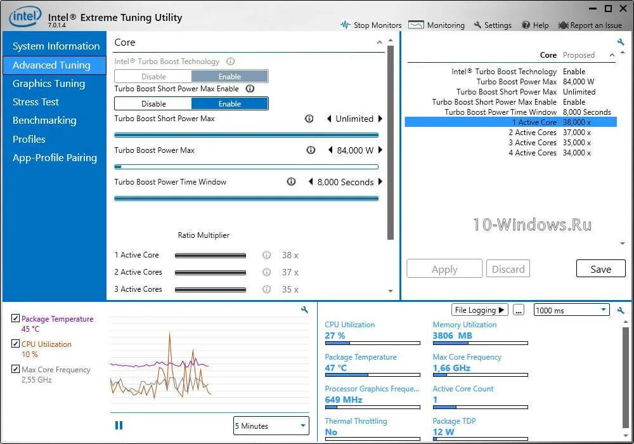Increase Turbo Boost Power Time Window with right arrow

(380, 181)
